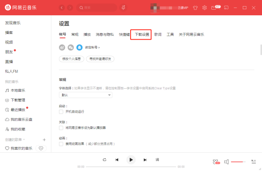The image size is (262, 171).
Task: Click the 寻找并邀请好友 button
Action: [100, 59]
